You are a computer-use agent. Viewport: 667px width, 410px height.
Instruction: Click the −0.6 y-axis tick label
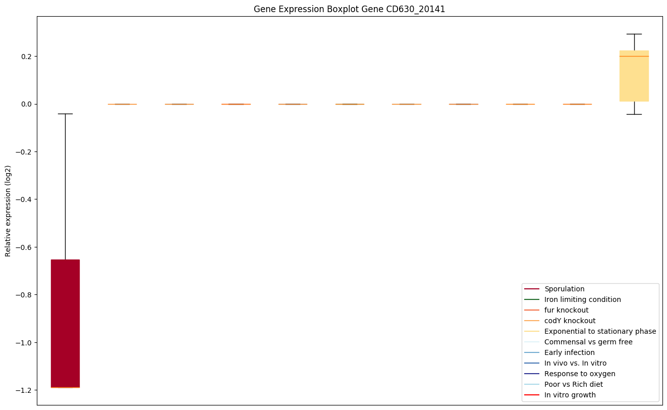pos(24,247)
